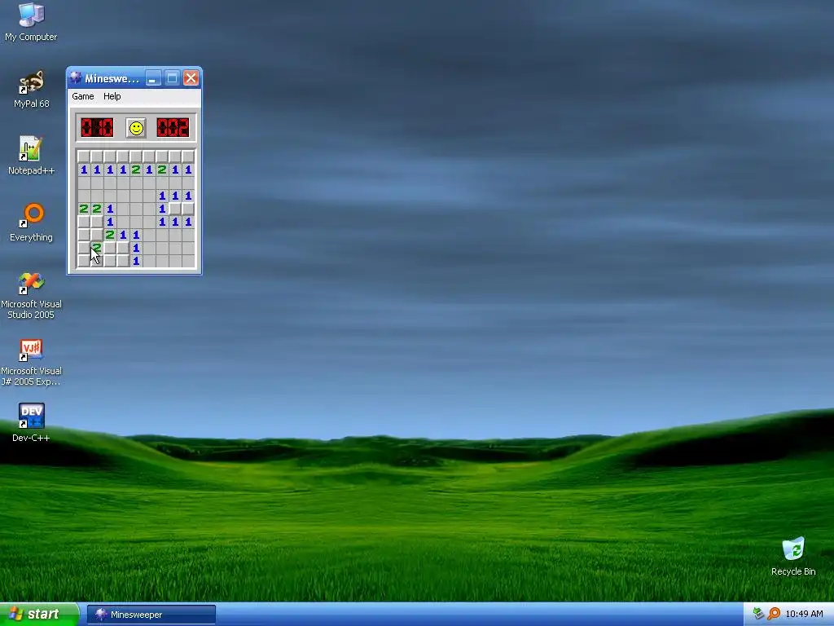Uncover the top-left corner cell of the minefield
The width and height of the screenshot is (834, 626).
coord(84,156)
